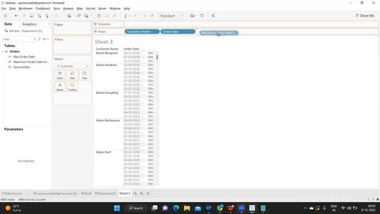This screenshot has height=214, width=380.
Task: Click the new worksheet tab icon
Action: coord(135,193)
